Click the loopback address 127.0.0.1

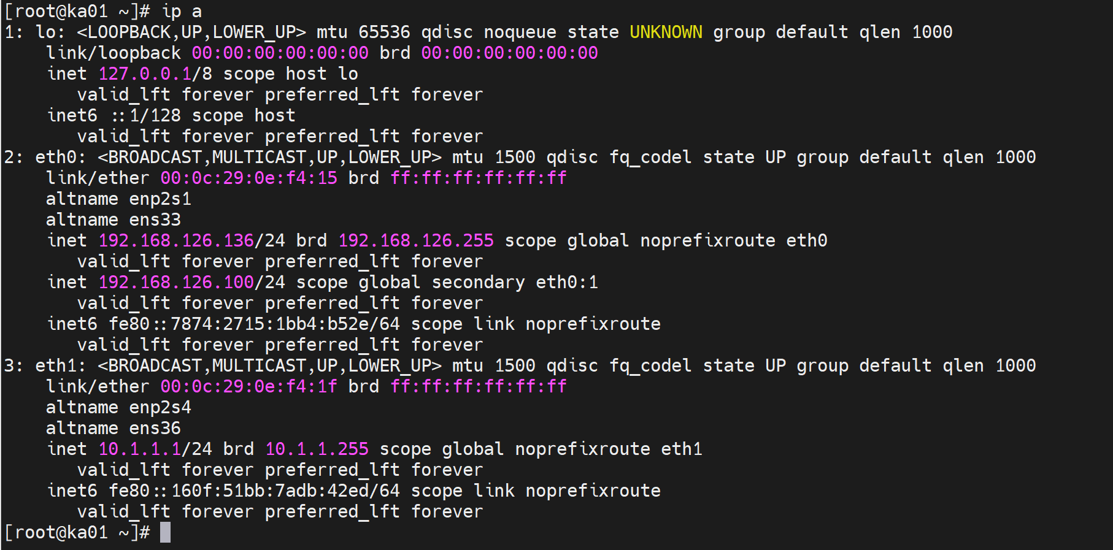[145, 74]
